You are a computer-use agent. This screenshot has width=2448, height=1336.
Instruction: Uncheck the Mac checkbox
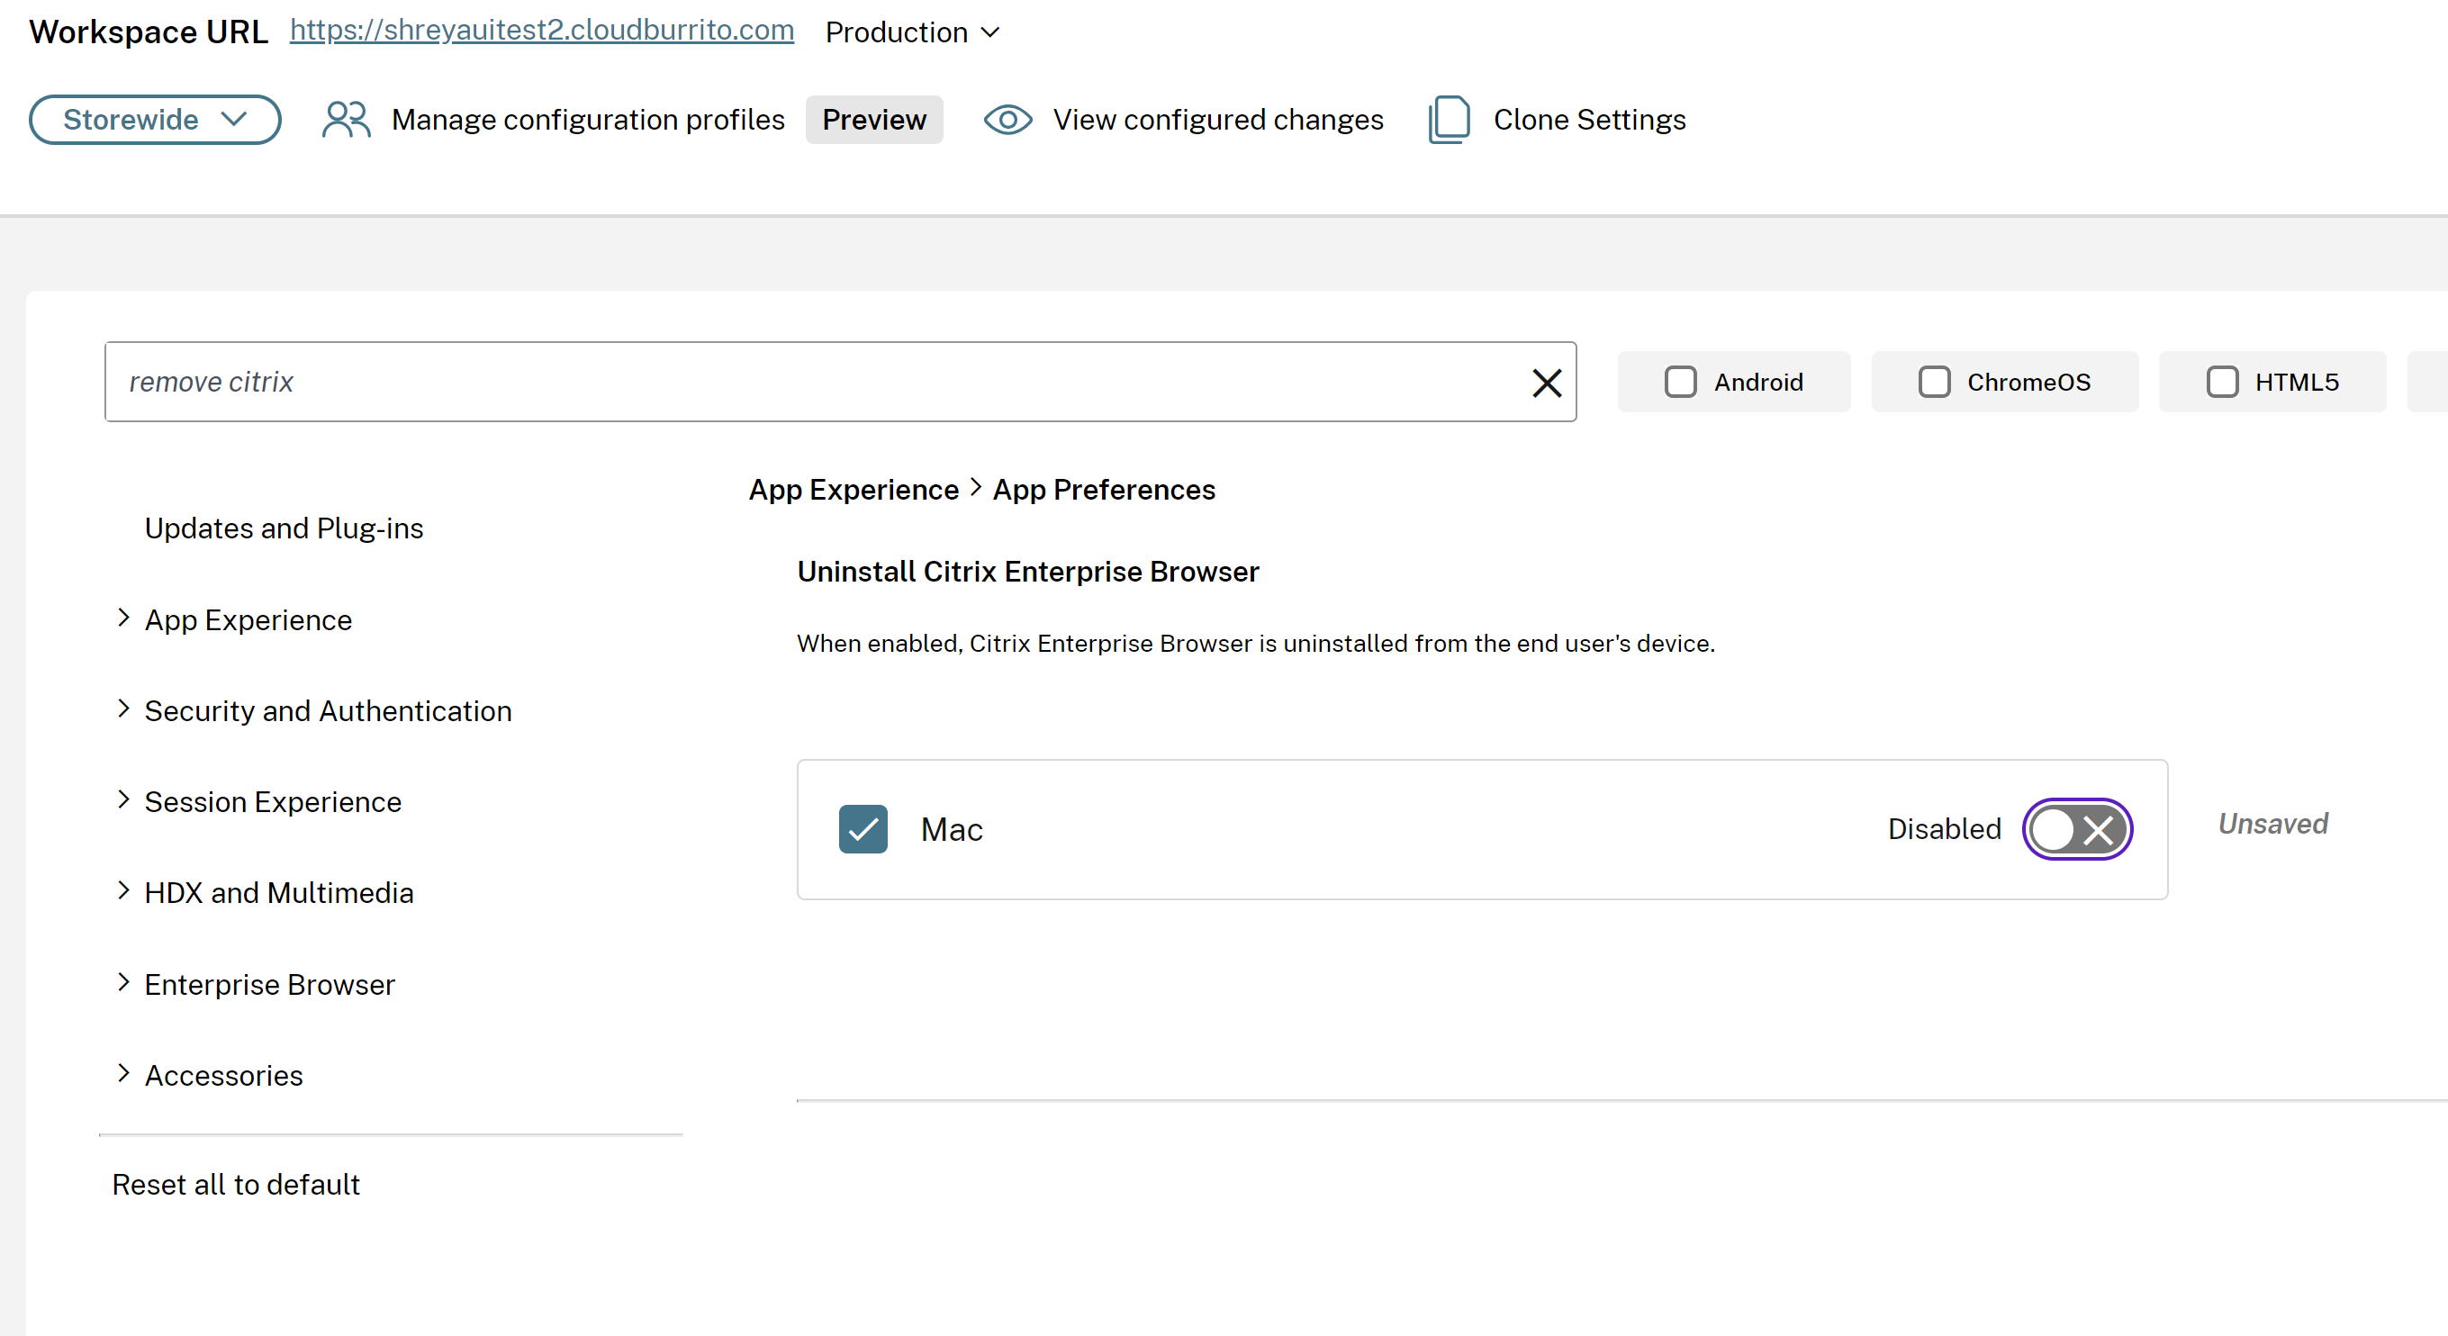tap(863, 829)
